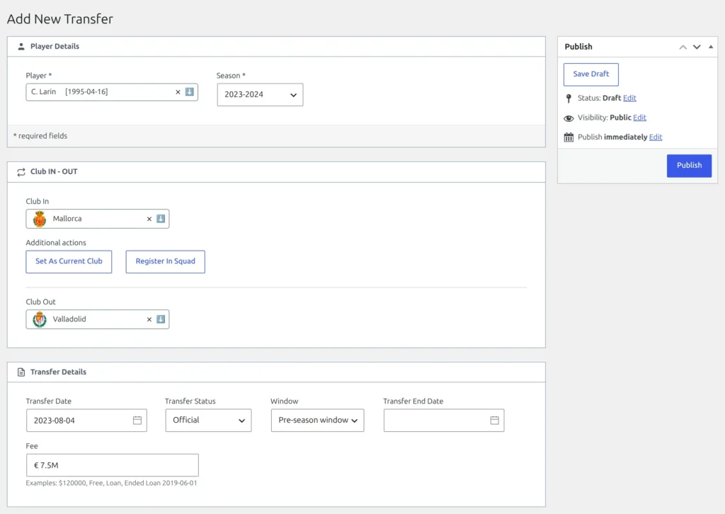
Task: Clear the Club In Mallorca selection
Action: 149,219
